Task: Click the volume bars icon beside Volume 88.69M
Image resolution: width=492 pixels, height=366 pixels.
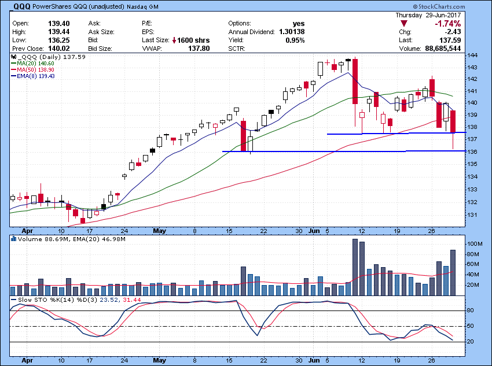Action: (13, 239)
